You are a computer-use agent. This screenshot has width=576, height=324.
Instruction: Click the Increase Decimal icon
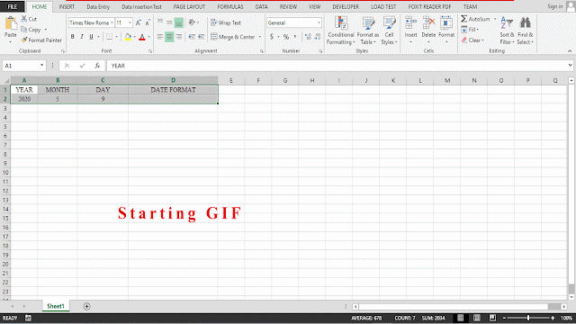click(308, 37)
